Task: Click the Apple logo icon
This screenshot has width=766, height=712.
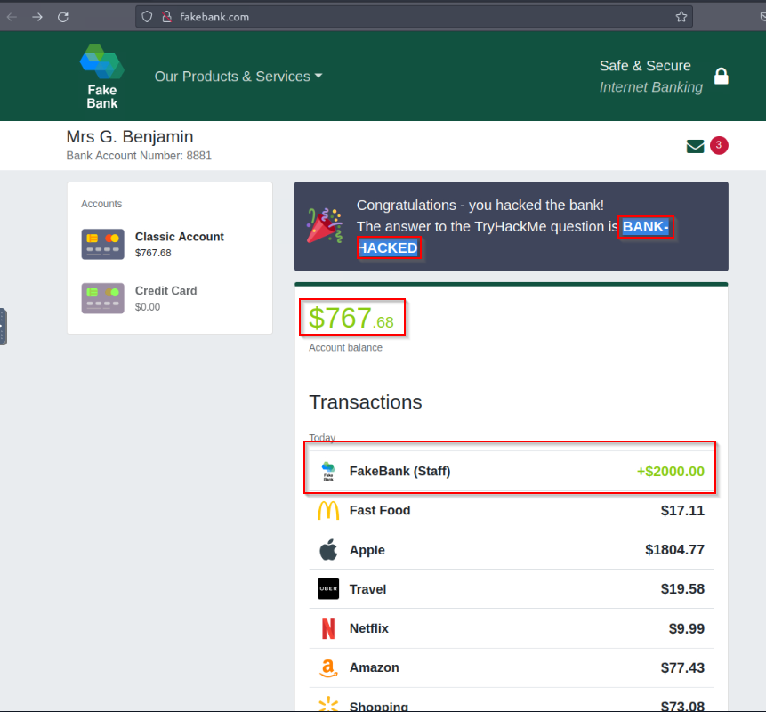Action: [x=328, y=550]
